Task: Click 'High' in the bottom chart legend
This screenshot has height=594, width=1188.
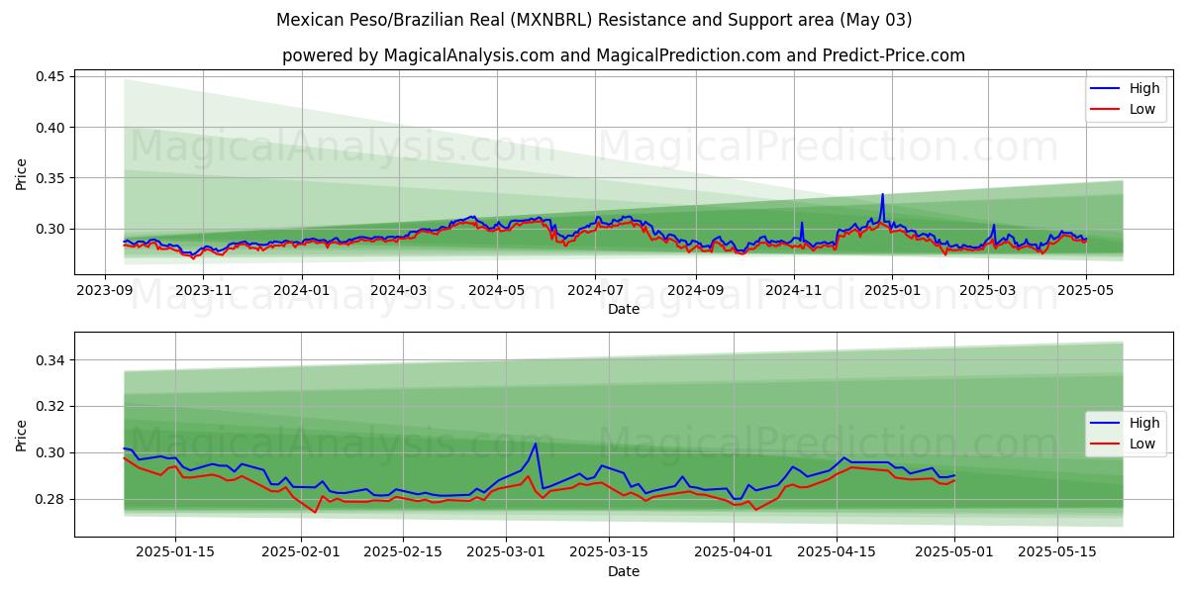Action: pos(1144,423)
